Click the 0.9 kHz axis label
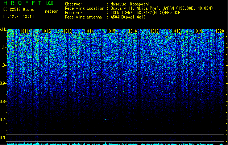 (x=3, y=83)
